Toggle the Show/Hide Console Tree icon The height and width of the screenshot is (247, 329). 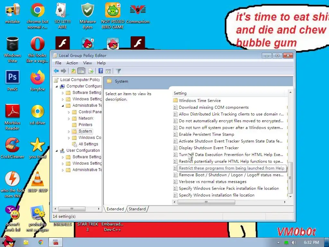[x=81, y=71]
